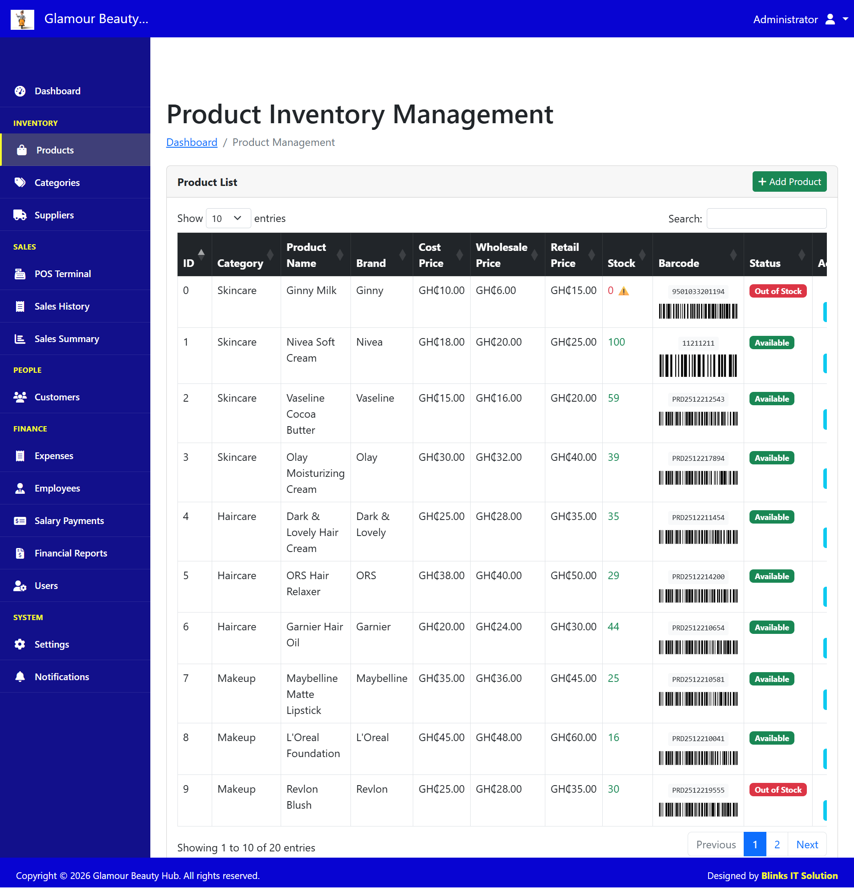Screen dimensions: 854x895
Task: Click the Maybelline Matte Lipstick product name
Action: point(312,694)
